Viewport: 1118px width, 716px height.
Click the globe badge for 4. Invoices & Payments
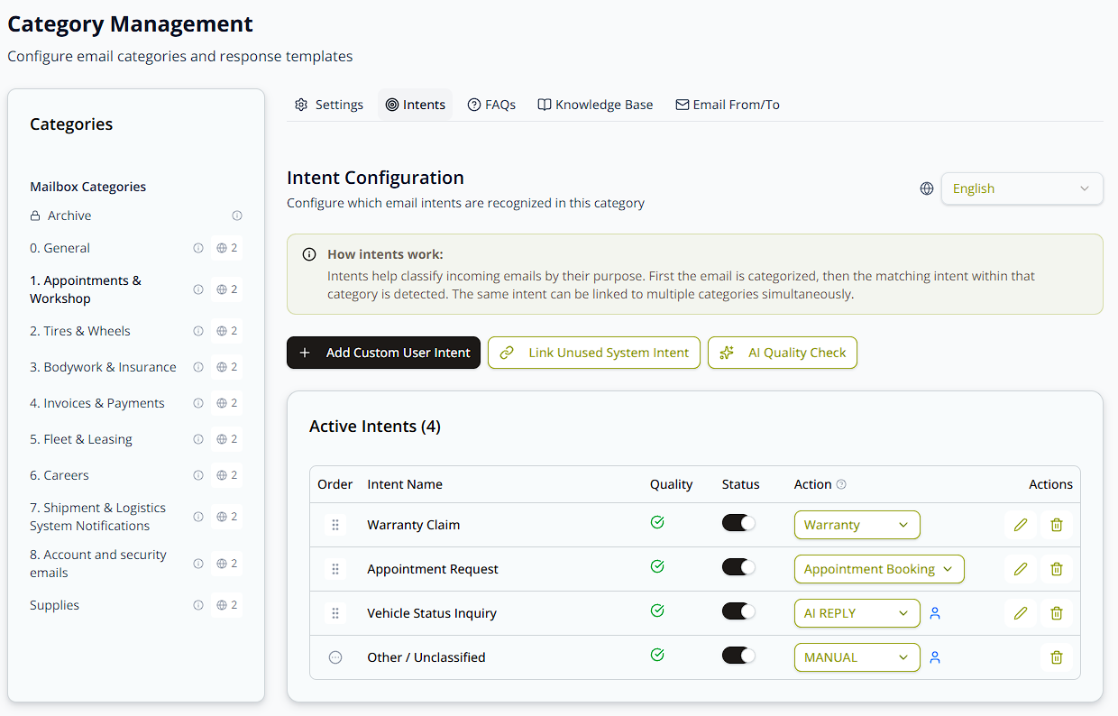pos(226,403)
